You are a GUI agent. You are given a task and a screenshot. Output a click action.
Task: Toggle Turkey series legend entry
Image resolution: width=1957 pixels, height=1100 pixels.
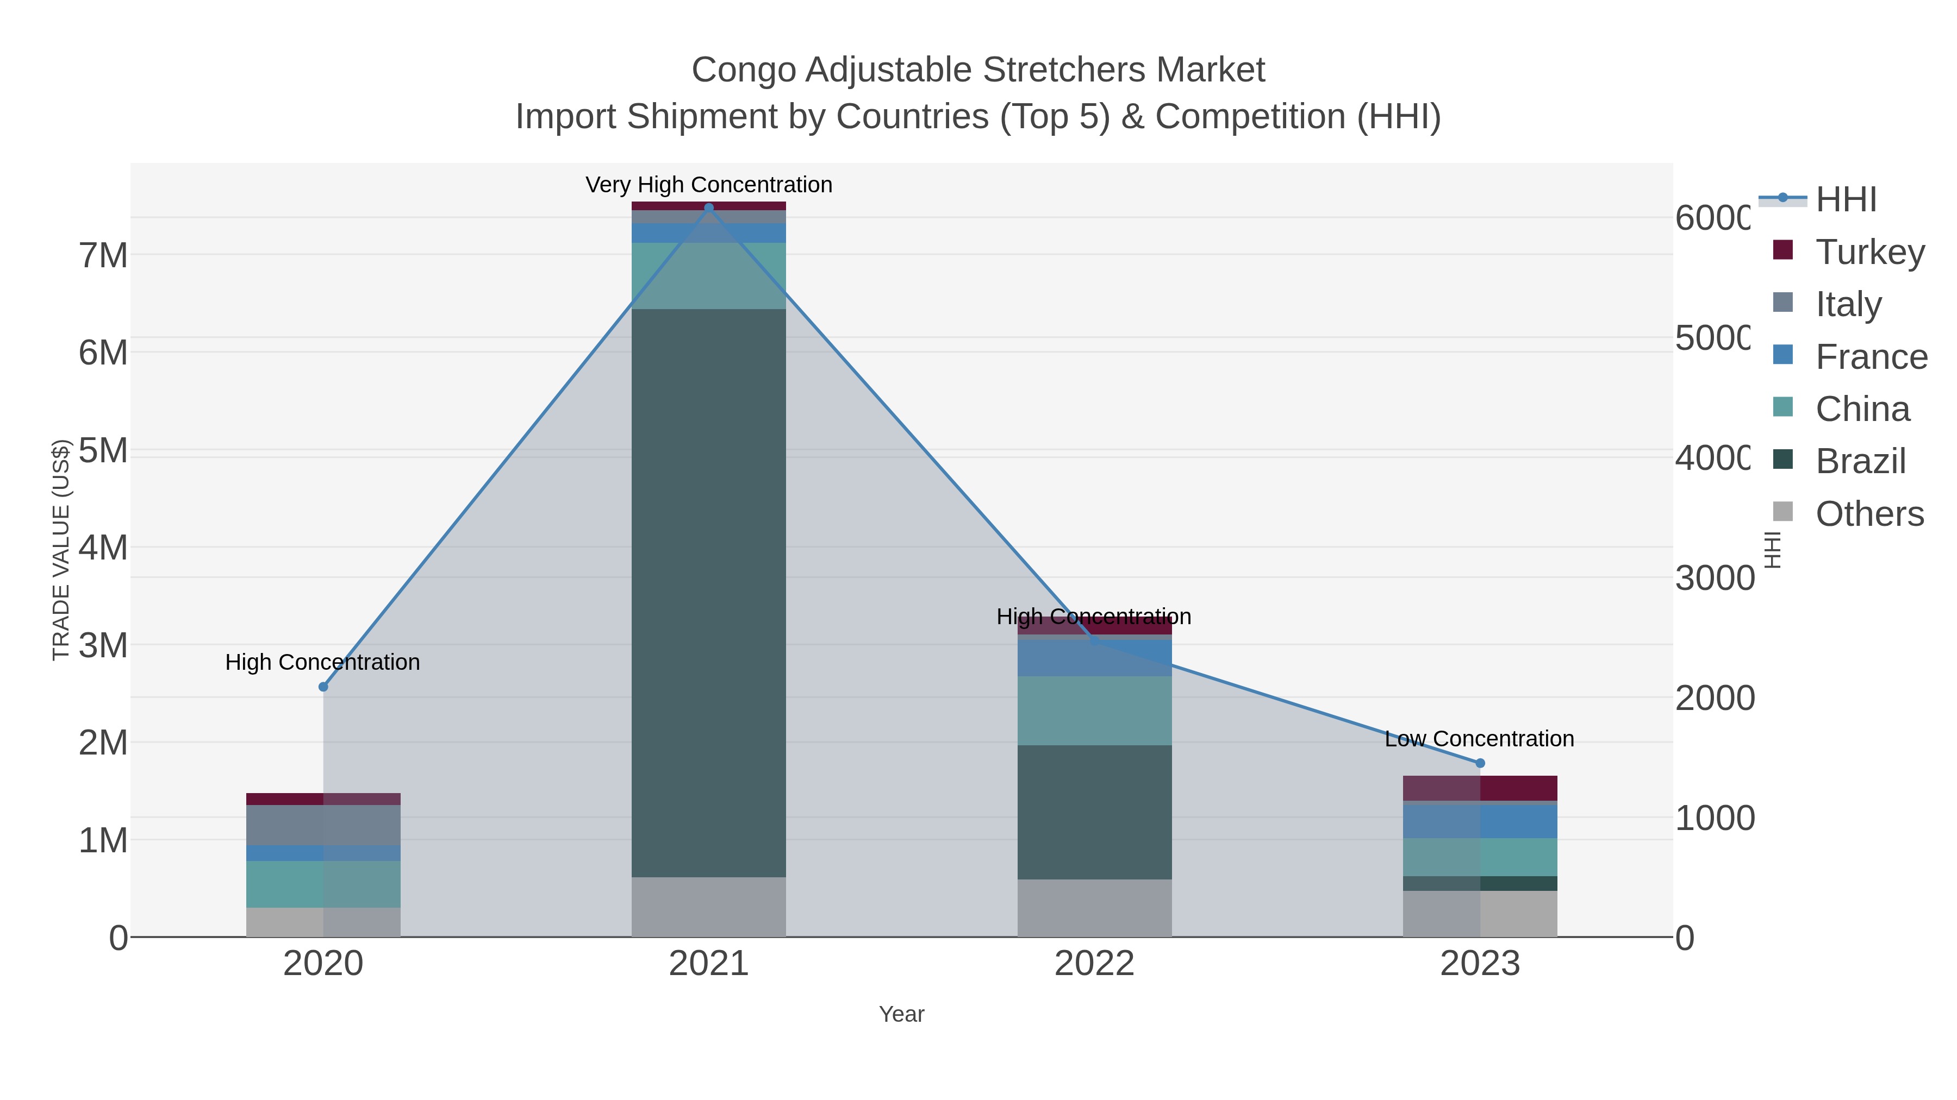point(1849,252)
